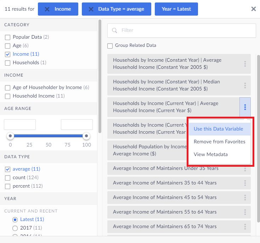This screenshot has width=260, height=243.
Task: Select the 2017 year radio button
Action: pos(15,228)
